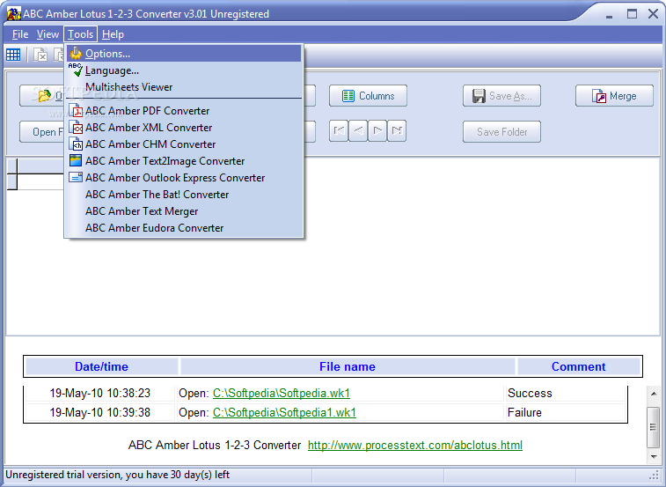Click the greyed document-with-X toolbar icon
Viewport: 666px width, 487px height.
coord(40,55)
